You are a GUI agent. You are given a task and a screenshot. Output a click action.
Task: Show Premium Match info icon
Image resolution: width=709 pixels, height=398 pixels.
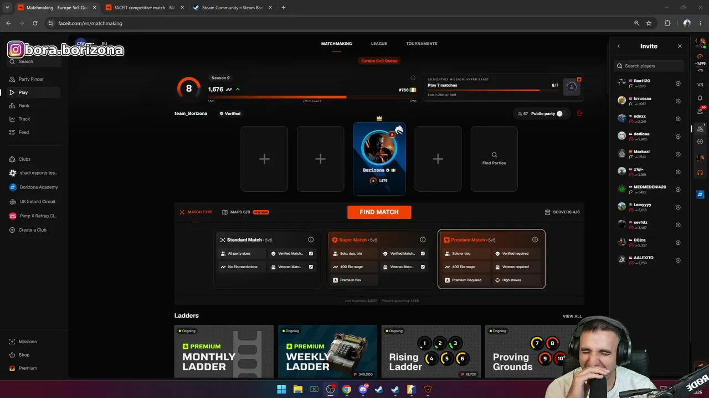[535, 240]
